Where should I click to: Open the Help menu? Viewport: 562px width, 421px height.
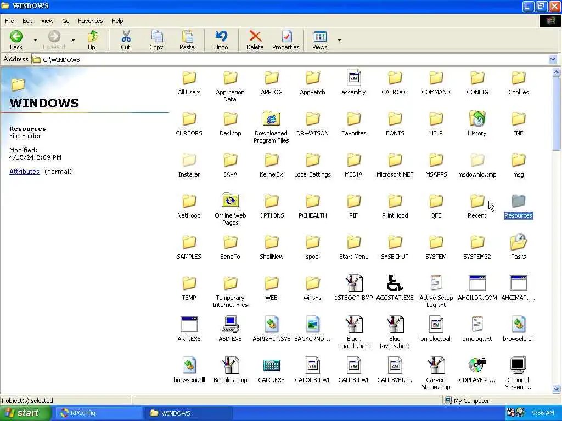pyautogui.click(x=117, y=21)
